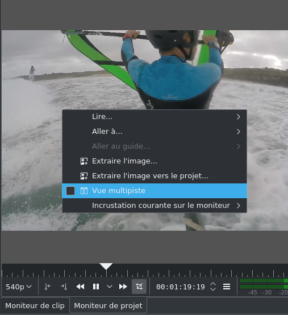This screenshot has width=288, height=315.
Task: Enable the Vue multipiste checkbox
Action: click(x=70, y=191)
